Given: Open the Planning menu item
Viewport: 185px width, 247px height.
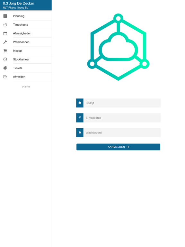Looking at the screenshot, I should [x=26, y=16].
